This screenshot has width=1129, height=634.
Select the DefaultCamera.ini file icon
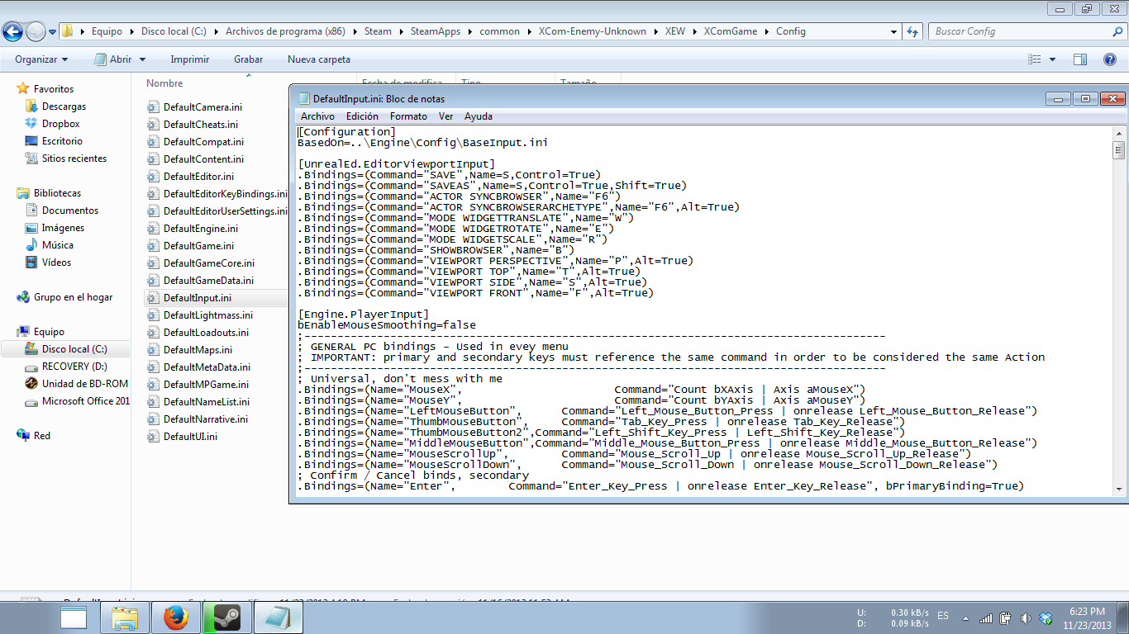[x=153, y=107]
